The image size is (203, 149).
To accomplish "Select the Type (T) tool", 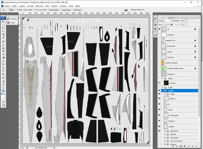I will point(3,71).
